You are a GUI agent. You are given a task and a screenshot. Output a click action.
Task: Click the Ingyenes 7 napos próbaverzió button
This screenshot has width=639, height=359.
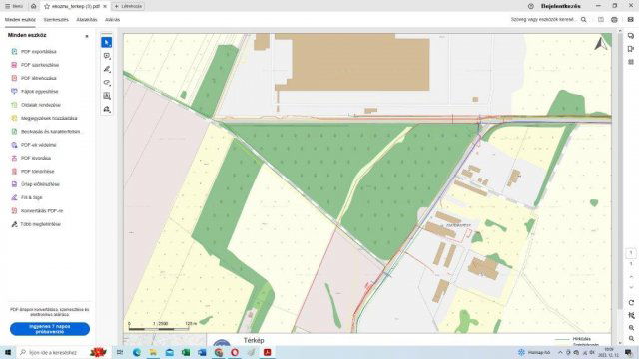[x=50, y=329]
